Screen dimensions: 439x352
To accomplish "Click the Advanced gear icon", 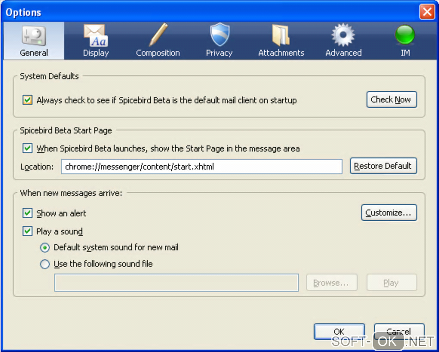I will coord(343,35).
